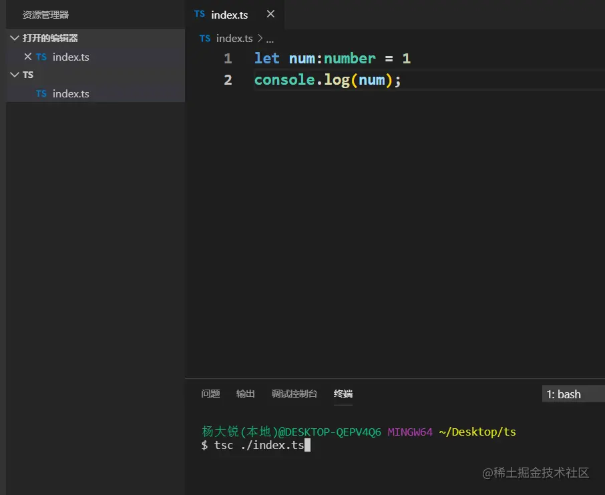The height and width of the screenshot is (495, 605).
Task: Click TS file icon in open editors row
Action: coord(41,57)
